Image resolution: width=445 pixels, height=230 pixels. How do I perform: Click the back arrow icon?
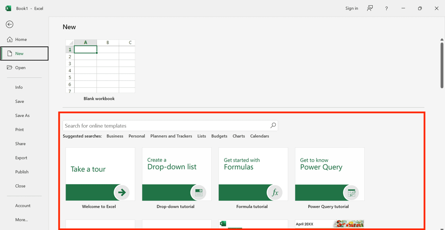click(x=10, y=24)
